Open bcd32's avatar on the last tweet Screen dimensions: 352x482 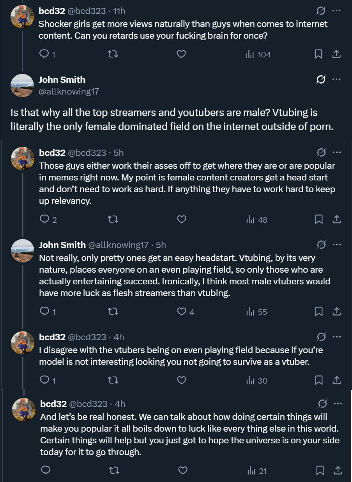coord(24,409)
